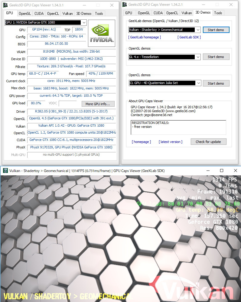Image resolution: width=241 pixels, height=302 pixels.
Task: Start the GeeXLab Vulkan Geomechanical demo
Action: [216, 30]
